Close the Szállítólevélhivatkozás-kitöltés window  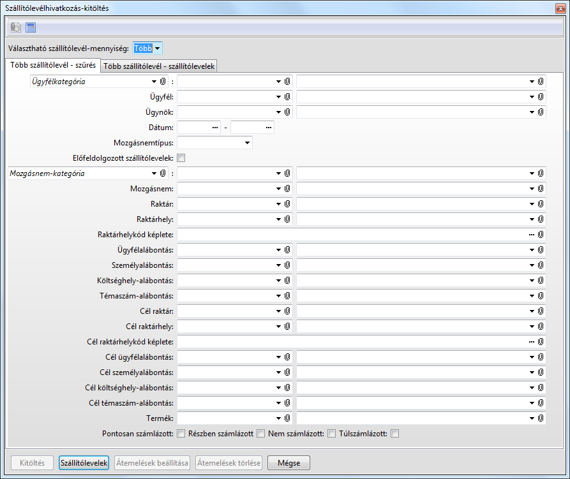pos(560,8)
